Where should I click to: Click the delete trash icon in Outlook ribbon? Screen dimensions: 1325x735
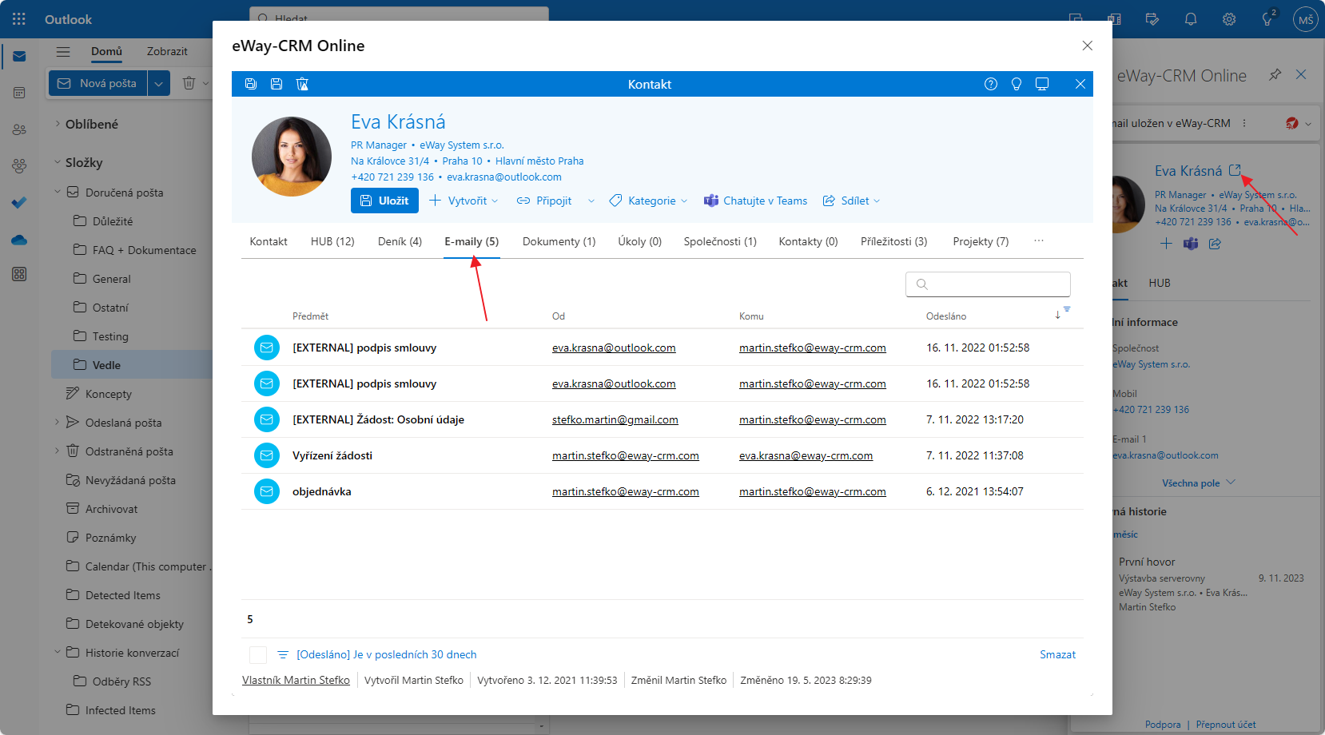(x=189, y=83)
